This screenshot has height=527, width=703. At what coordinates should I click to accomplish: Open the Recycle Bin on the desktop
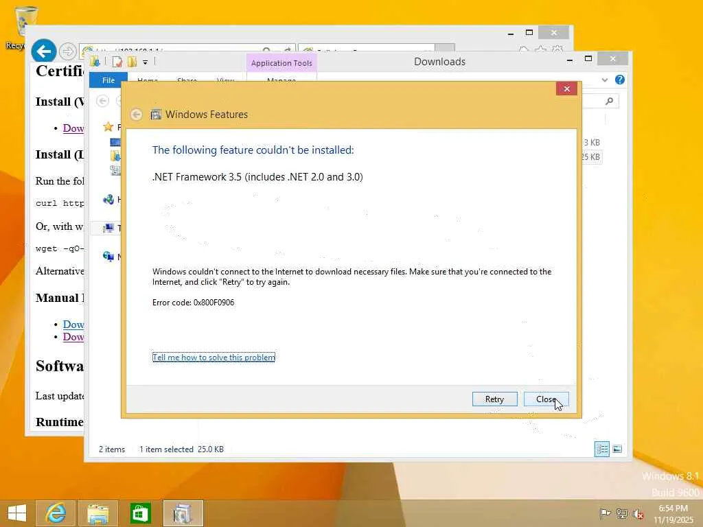tap(25, 27)
